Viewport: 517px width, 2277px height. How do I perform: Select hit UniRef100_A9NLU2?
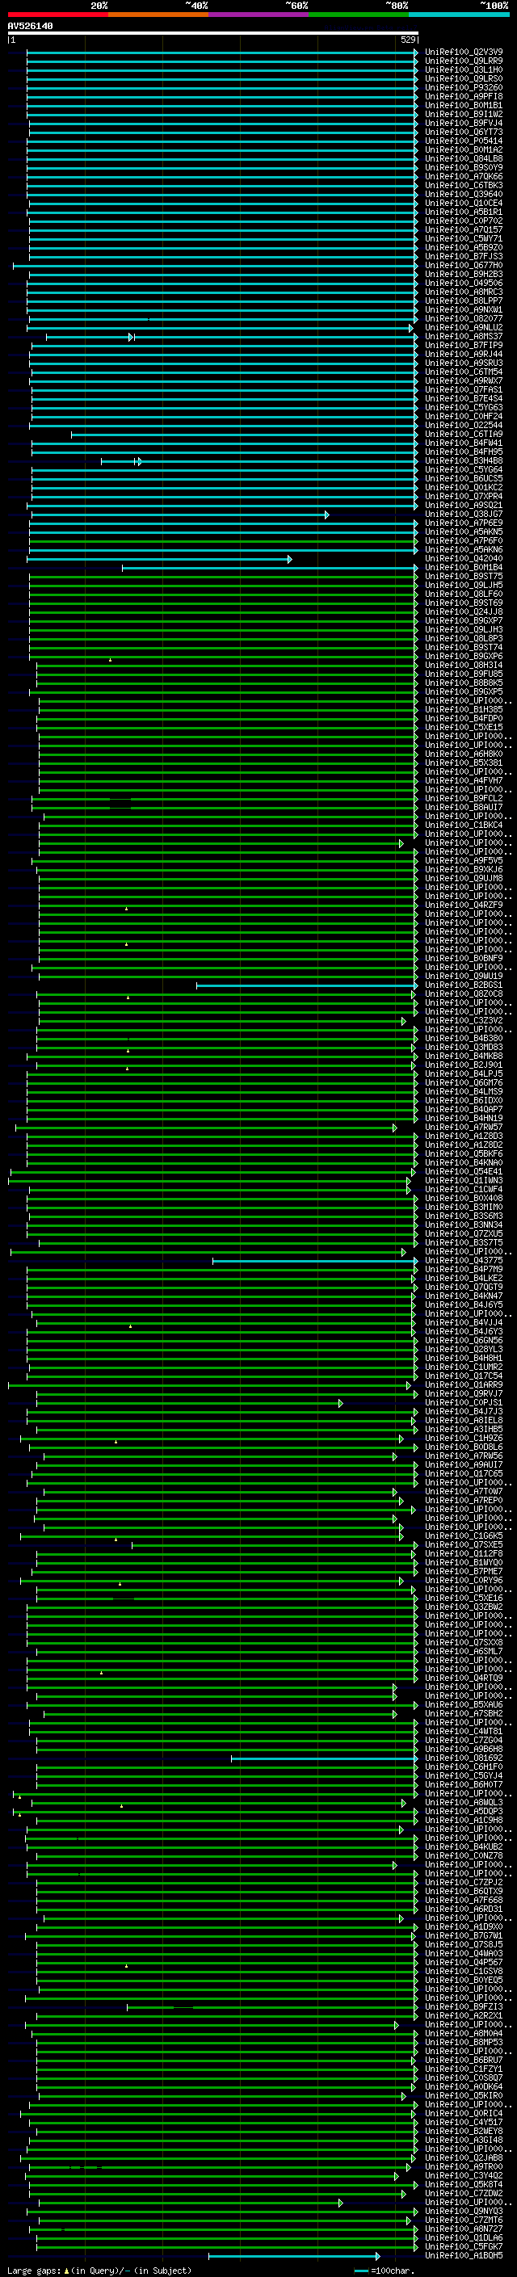(464, 327)
